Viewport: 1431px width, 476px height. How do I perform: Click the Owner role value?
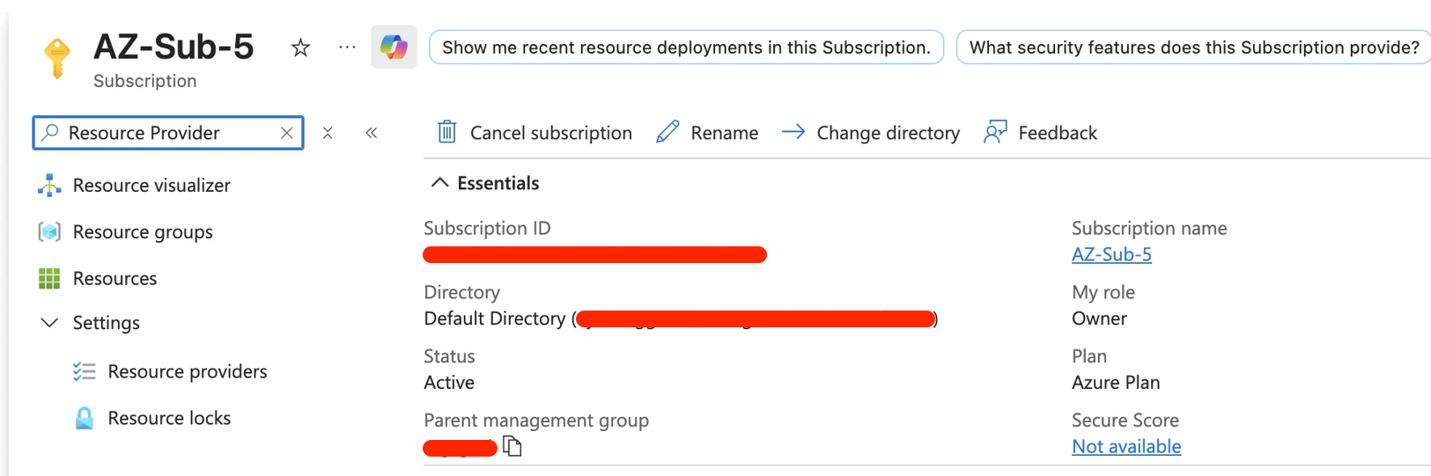[x=1099, y=319]
